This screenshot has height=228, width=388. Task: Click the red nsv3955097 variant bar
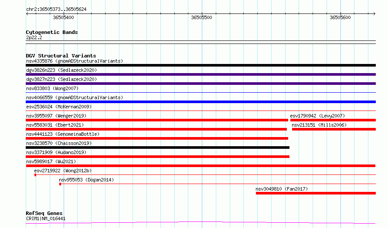pos(157,120)
